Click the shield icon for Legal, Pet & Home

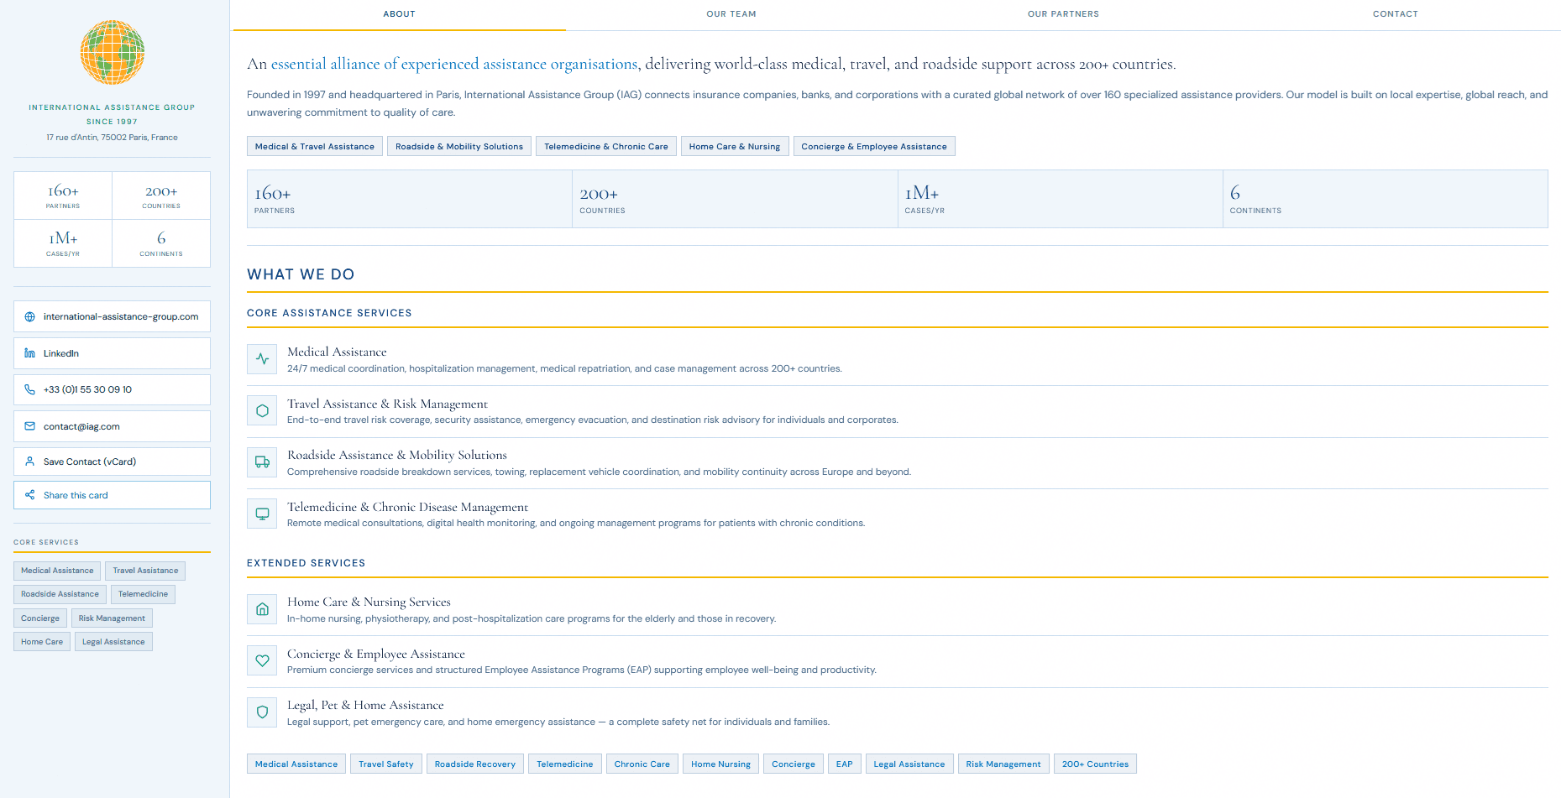(x=262, y=712)
